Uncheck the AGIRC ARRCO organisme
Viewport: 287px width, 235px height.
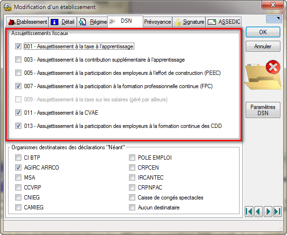18,168
